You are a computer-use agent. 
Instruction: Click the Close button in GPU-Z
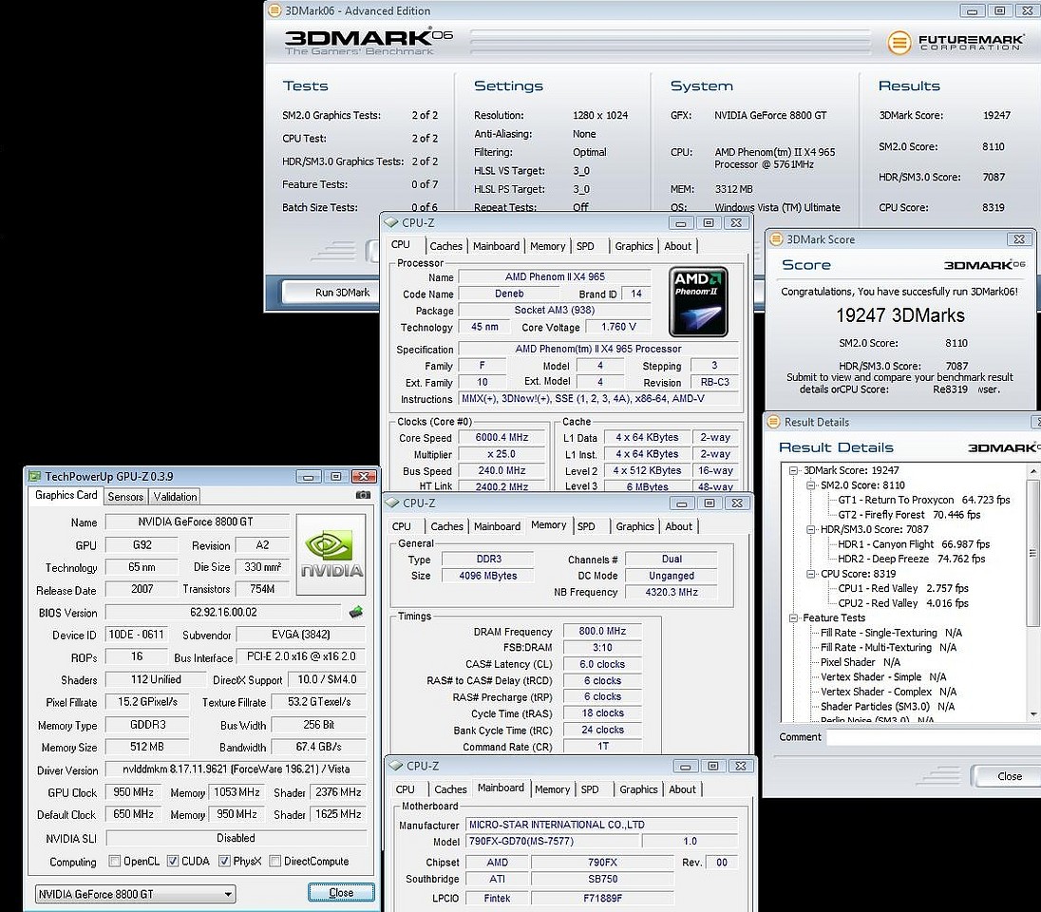[x=341, y=893]
